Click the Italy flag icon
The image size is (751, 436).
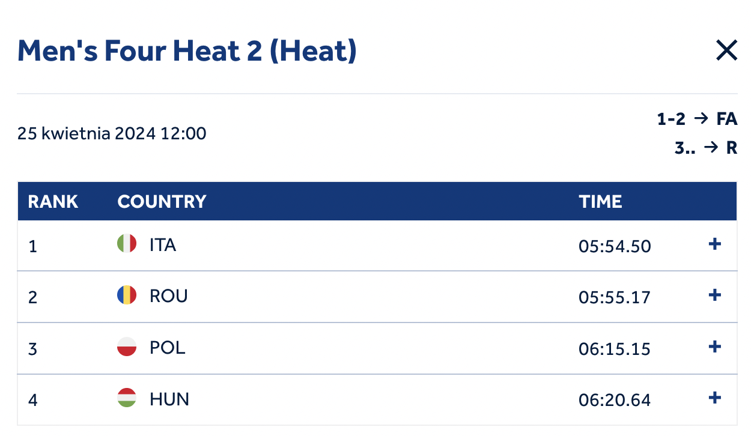pos(127,244)
